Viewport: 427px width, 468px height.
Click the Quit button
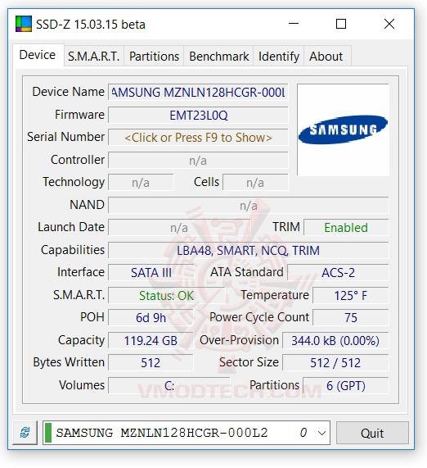[x=372, y=433]
